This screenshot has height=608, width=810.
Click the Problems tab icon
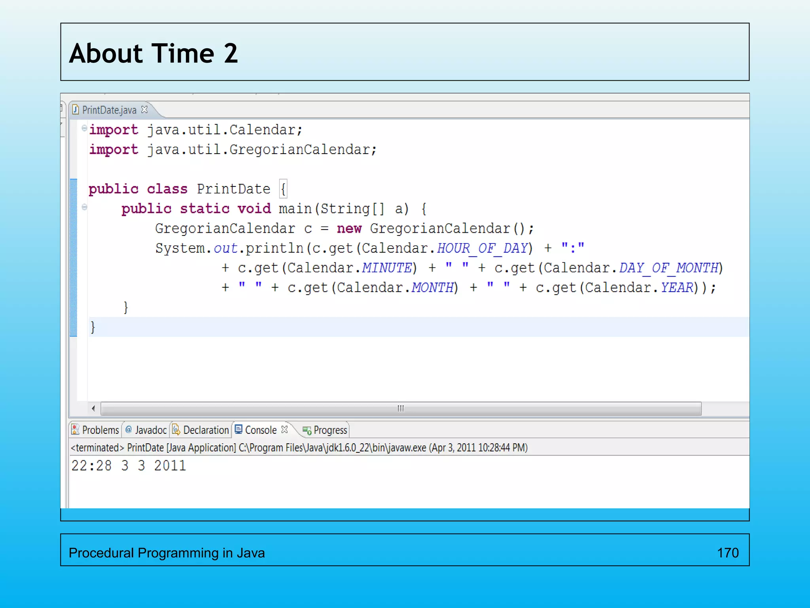[x=75, y=429]
